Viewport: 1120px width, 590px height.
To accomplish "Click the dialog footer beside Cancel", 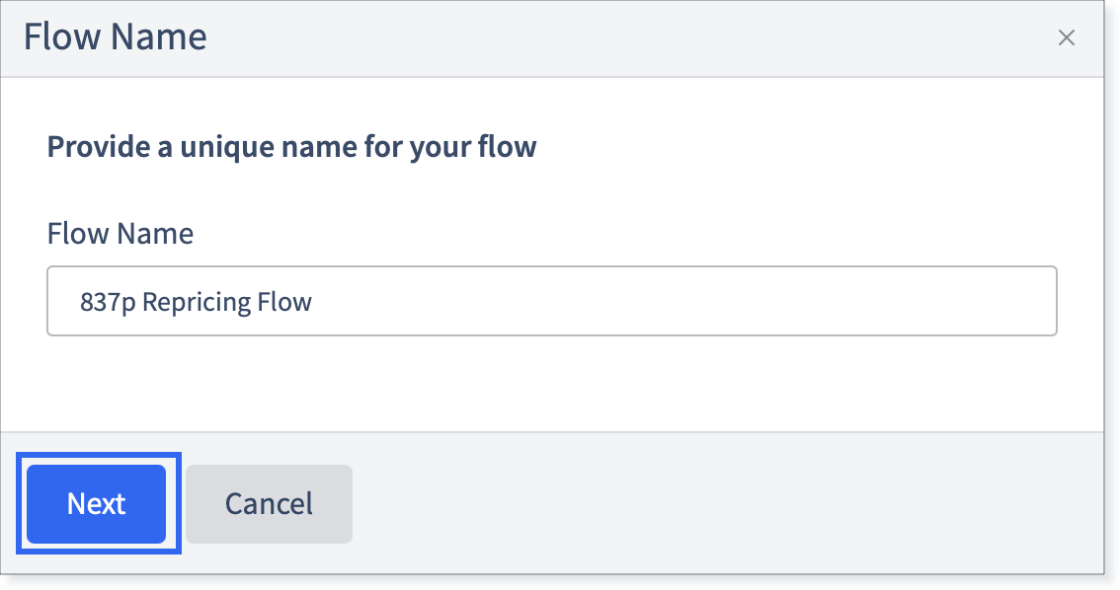I will [714, 504].
